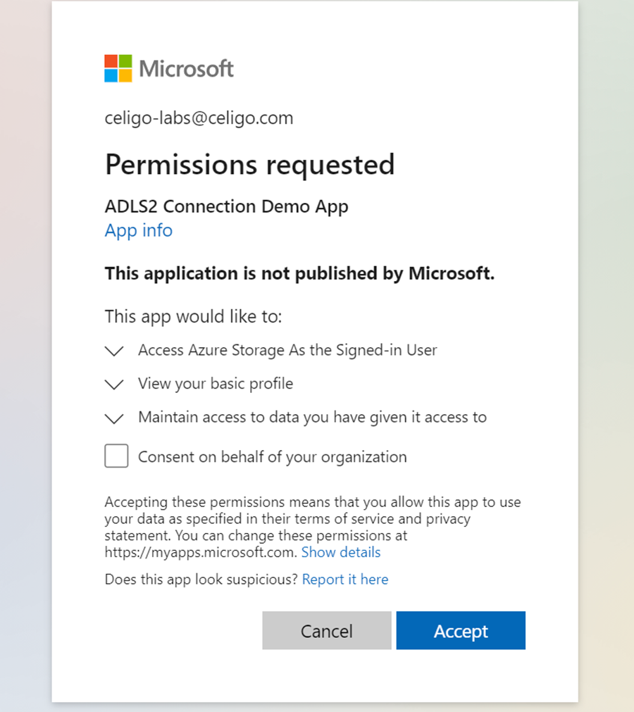Expand View your basic profile chevron
Image resolution: width=634 pixels, height=712 pixels.
114,385
